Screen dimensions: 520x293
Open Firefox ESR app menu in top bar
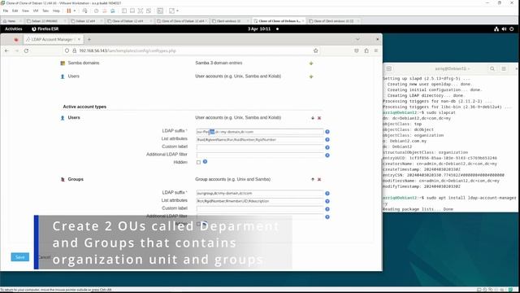tap(45, 29)
